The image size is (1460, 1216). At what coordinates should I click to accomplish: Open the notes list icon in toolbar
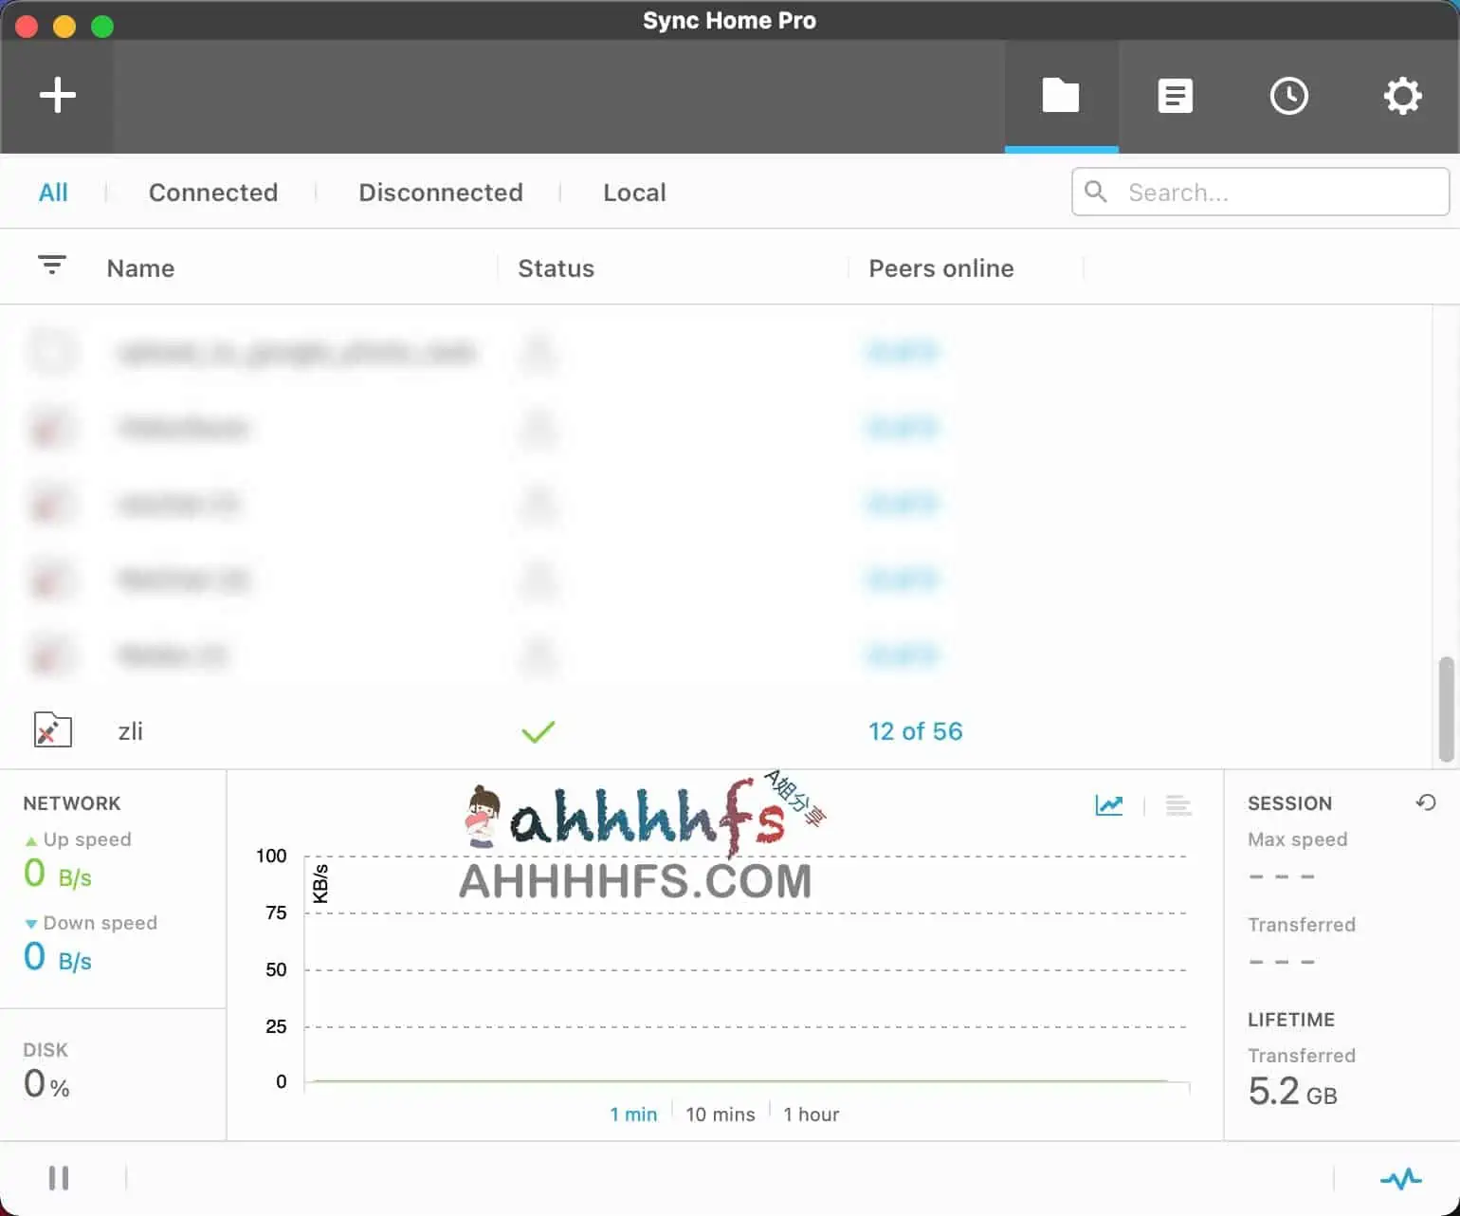[1175, 96]
